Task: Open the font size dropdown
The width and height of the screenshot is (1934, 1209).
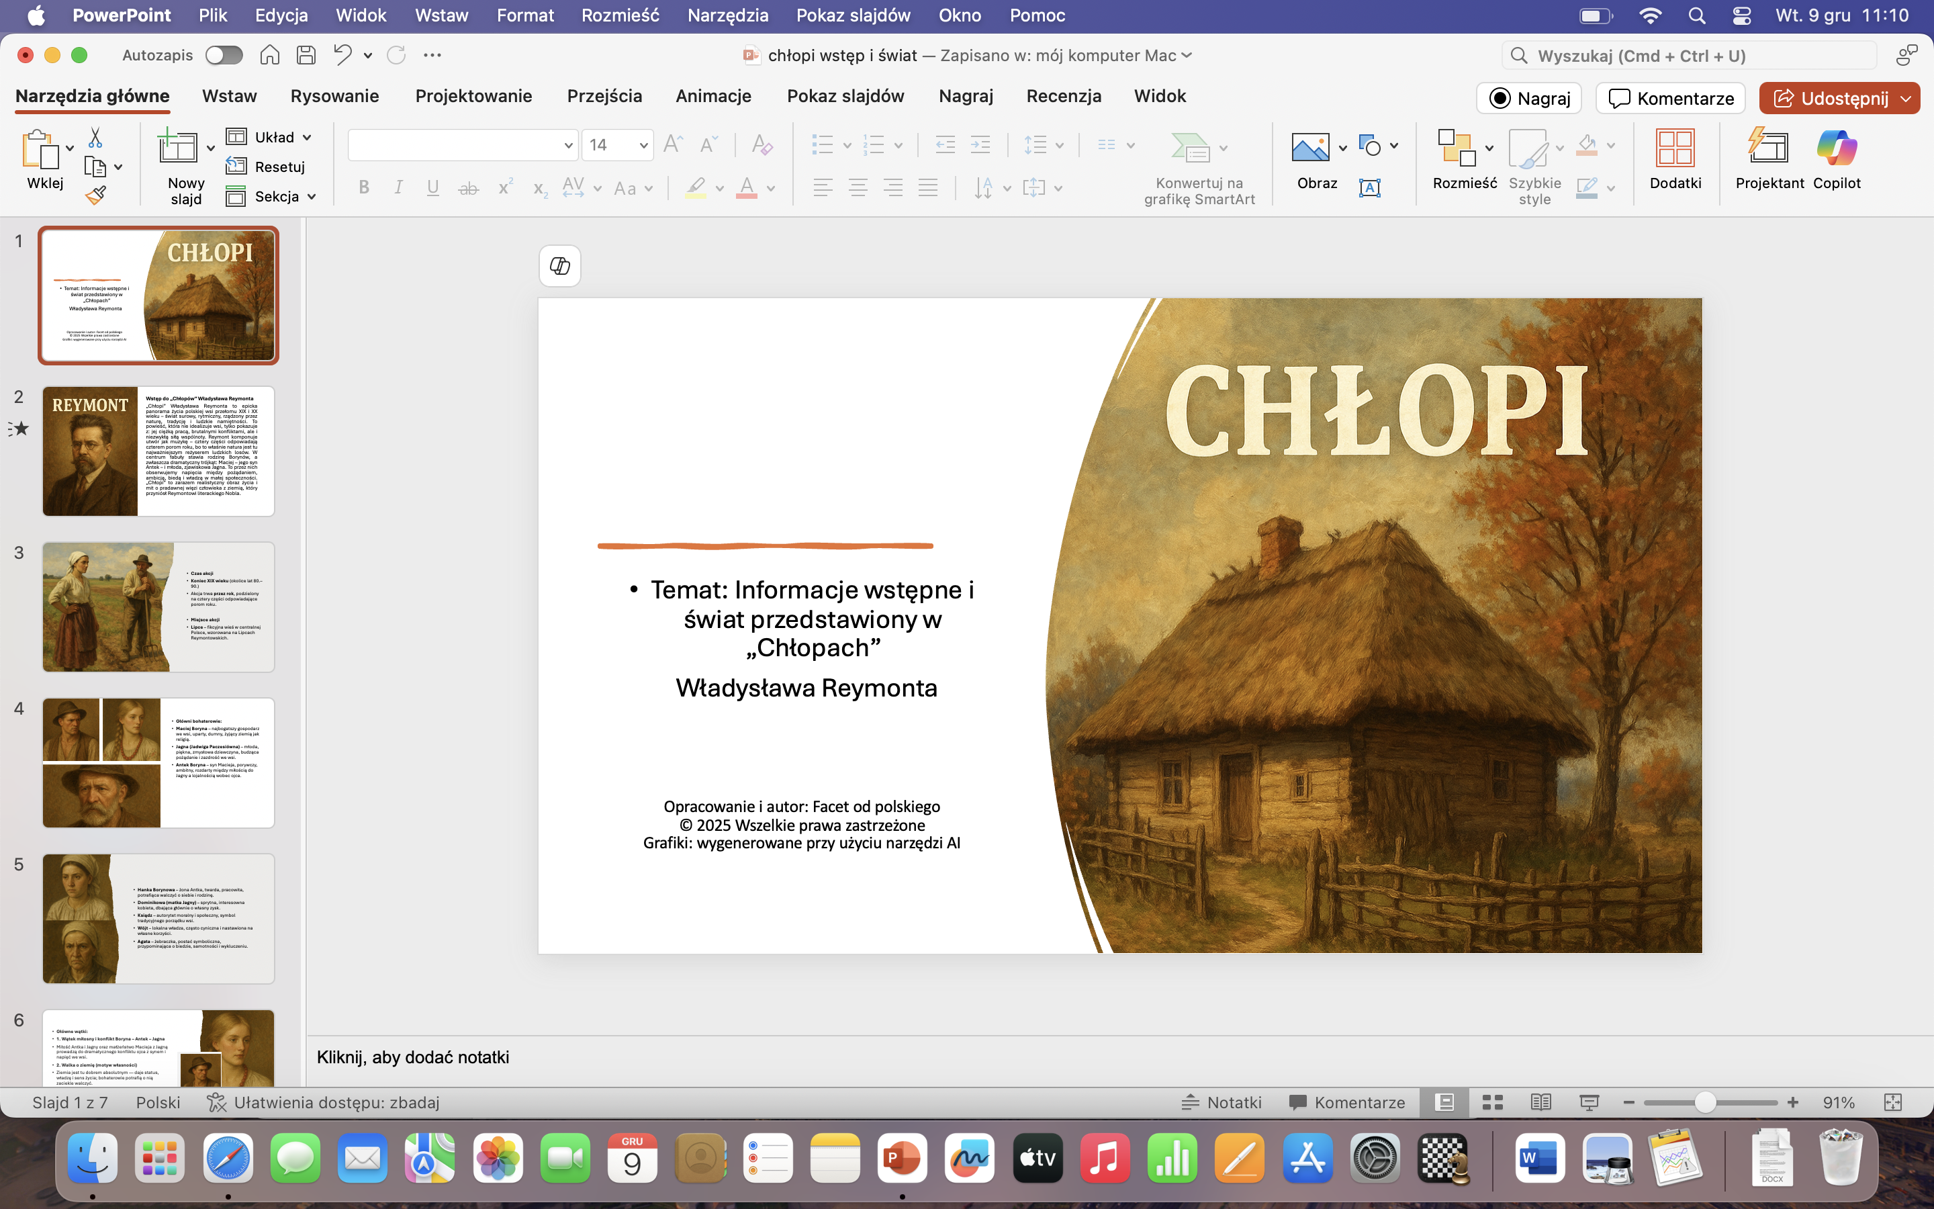Action: 643,146
